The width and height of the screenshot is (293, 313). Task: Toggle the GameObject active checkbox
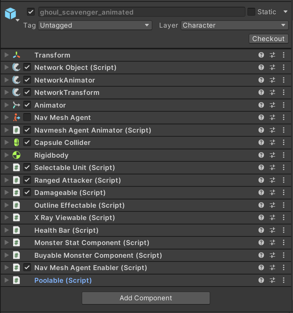tap(31, 12)
